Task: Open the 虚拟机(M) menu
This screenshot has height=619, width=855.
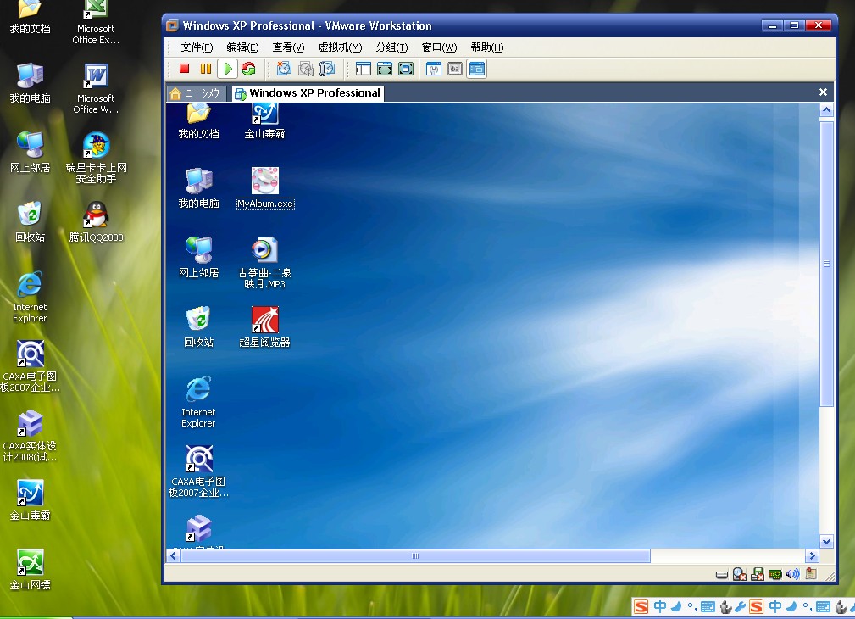Action: click(x=340, y=47)
